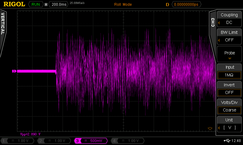Image resolution: width=243 pixels, height=145 pixels.
Task: Click the 200.0ms time base value
Action: coord(59,5)
